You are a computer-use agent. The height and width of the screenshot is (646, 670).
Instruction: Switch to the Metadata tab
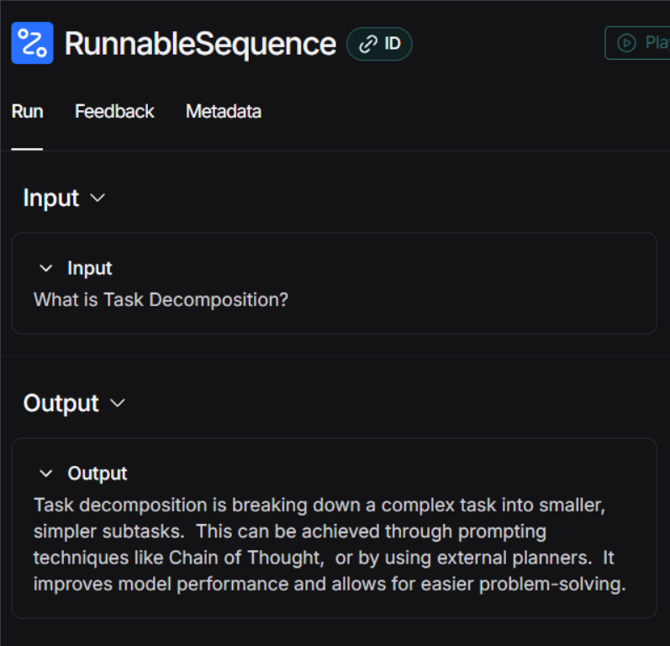point(224,112)
